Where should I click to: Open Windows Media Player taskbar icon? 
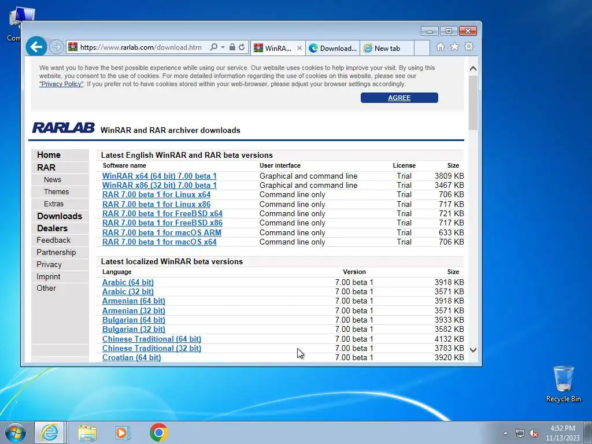pyautogui.click(x=123, y=432)
